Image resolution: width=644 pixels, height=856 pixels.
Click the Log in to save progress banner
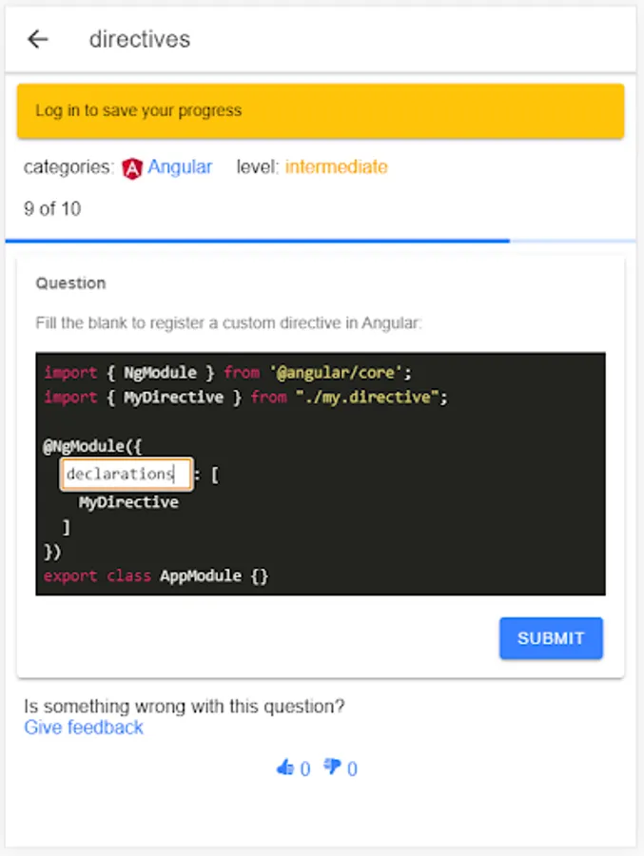click(321, 111)
